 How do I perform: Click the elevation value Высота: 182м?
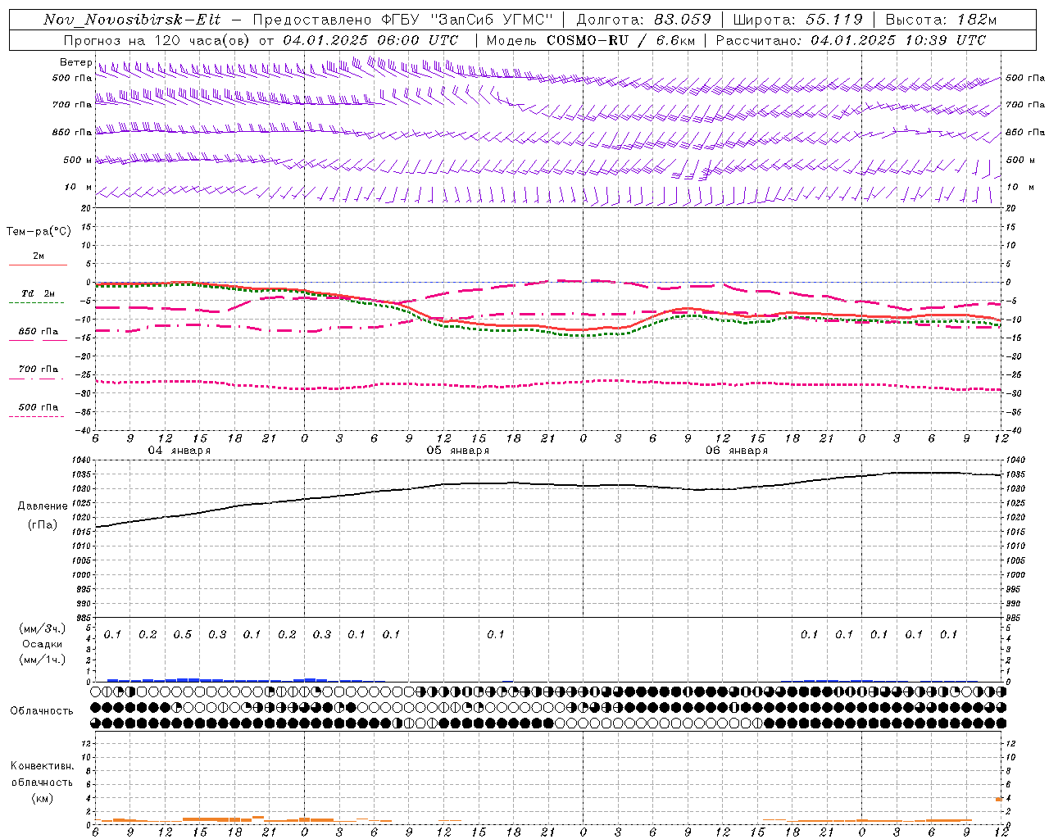[x=941, y=20]
